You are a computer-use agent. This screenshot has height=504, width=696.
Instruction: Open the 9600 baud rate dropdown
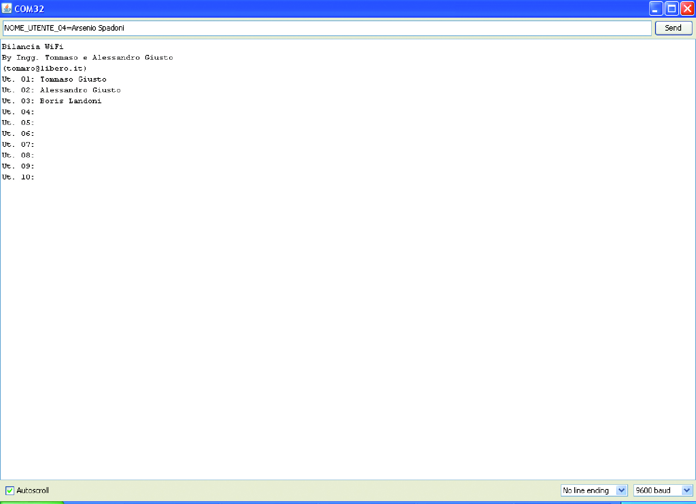tap(663, 490)
